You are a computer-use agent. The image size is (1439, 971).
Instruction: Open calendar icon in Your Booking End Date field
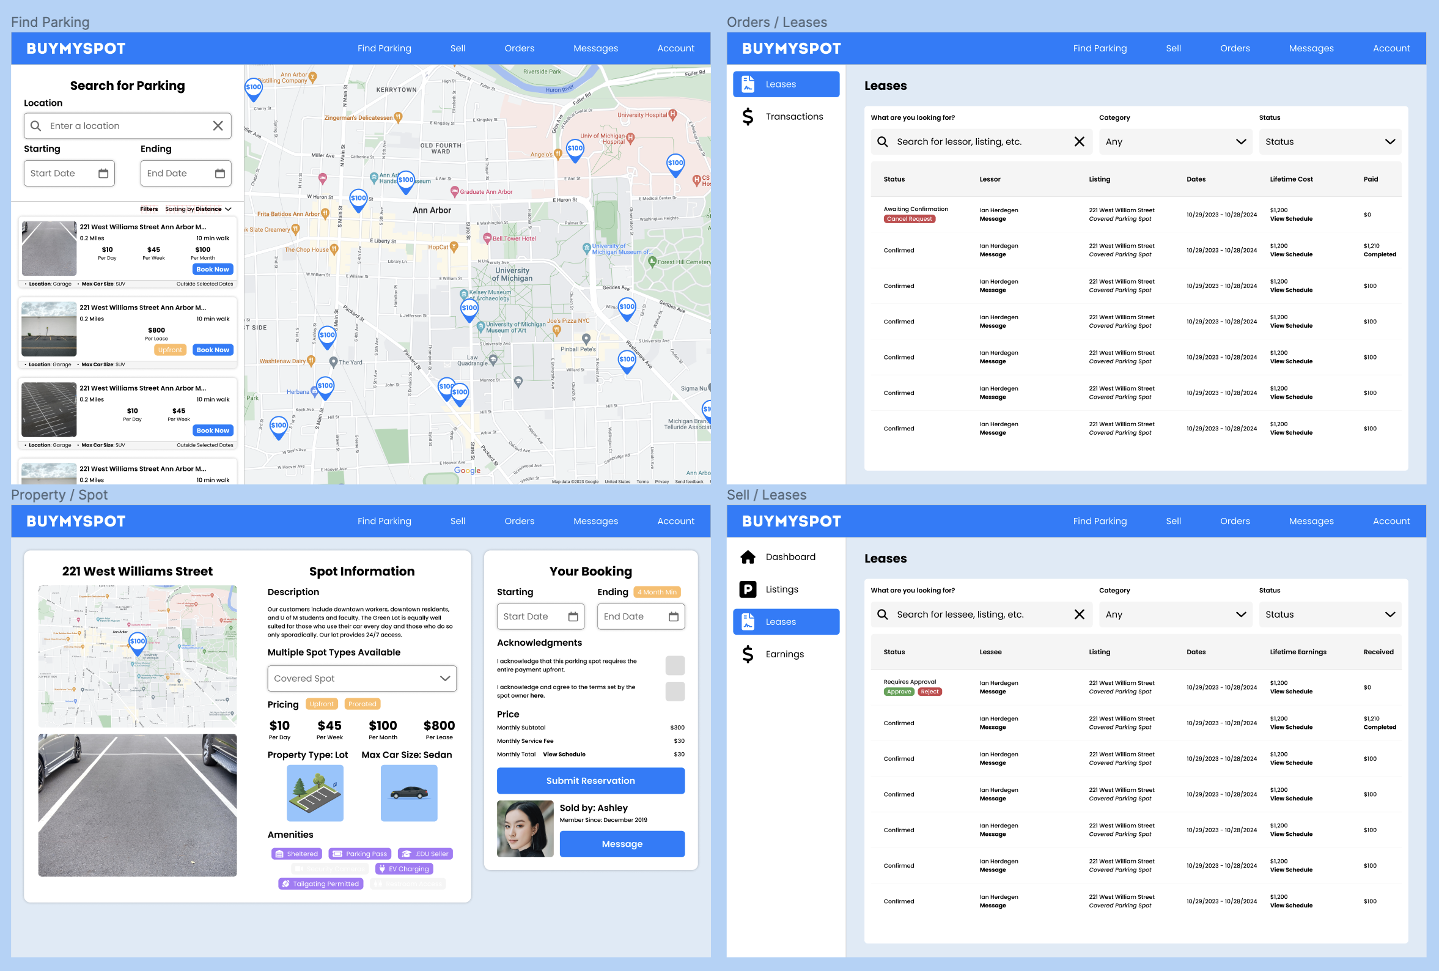674,616
